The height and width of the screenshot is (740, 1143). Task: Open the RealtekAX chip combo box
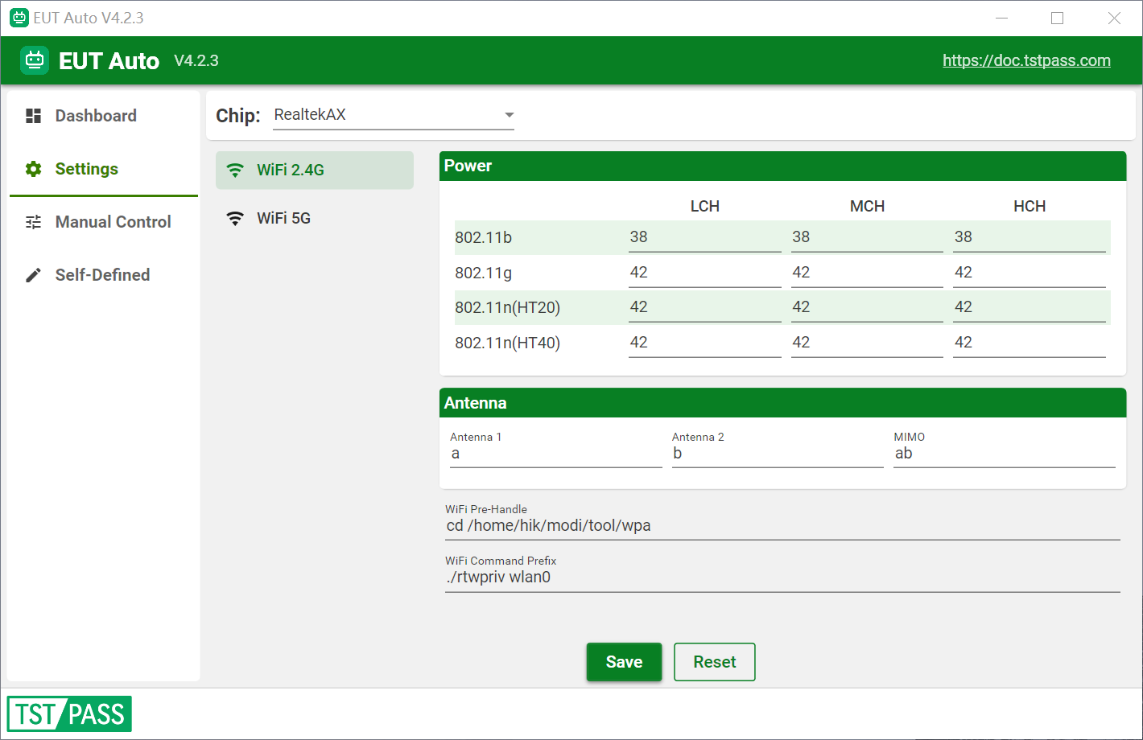[x=394, y=115]
